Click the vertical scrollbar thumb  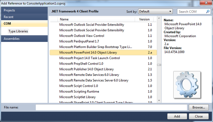[x=159, y=65]
